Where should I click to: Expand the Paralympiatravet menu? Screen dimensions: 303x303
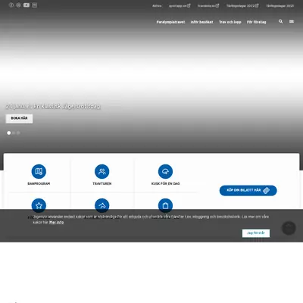[170, 22]
